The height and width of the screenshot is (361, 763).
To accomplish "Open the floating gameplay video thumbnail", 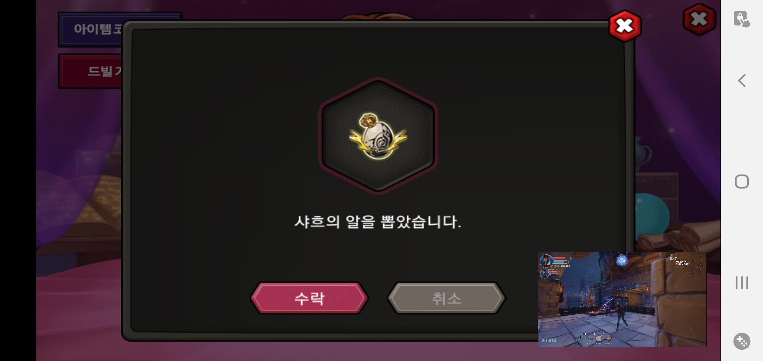I will [622, 299].
